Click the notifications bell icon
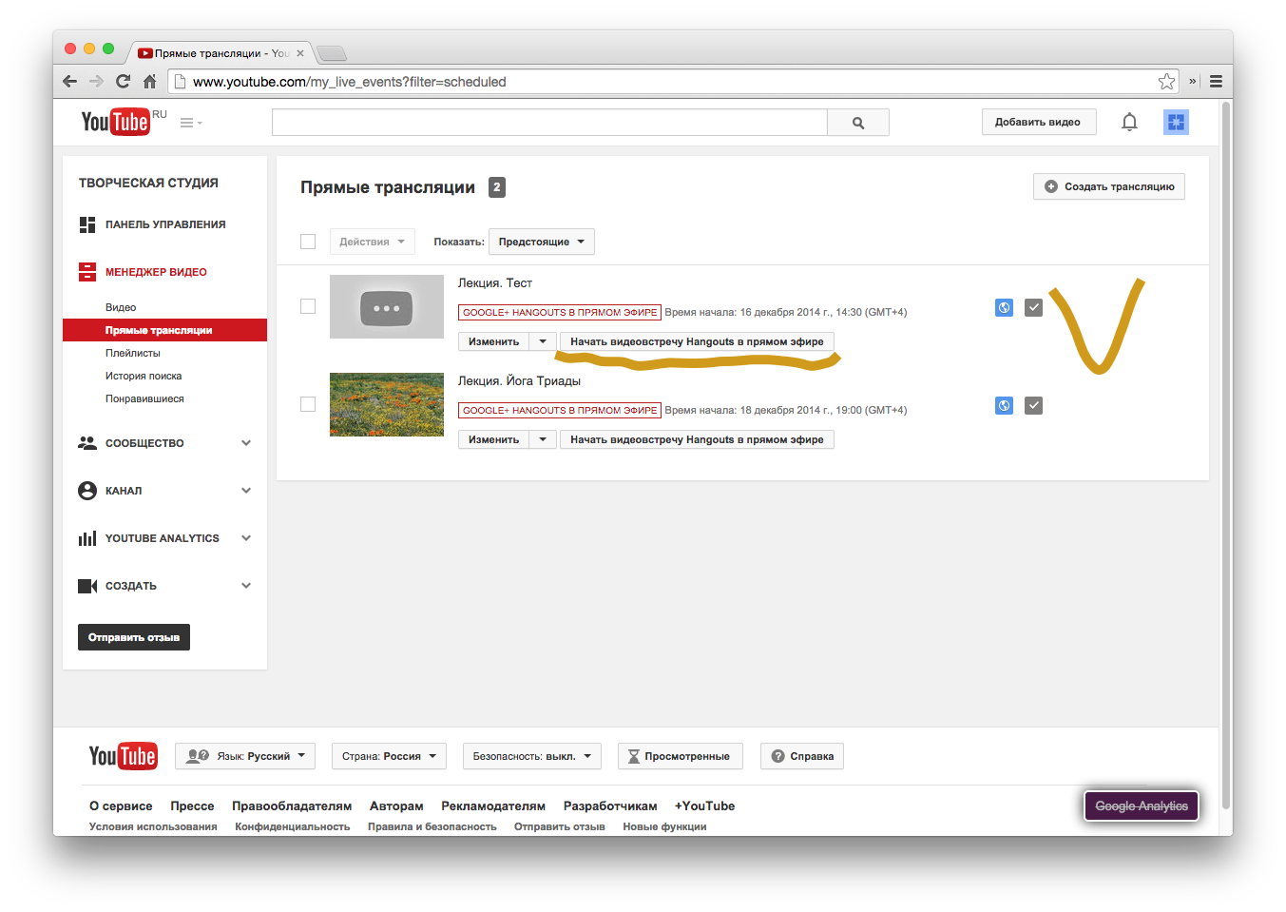 [x=1129, y=122]
